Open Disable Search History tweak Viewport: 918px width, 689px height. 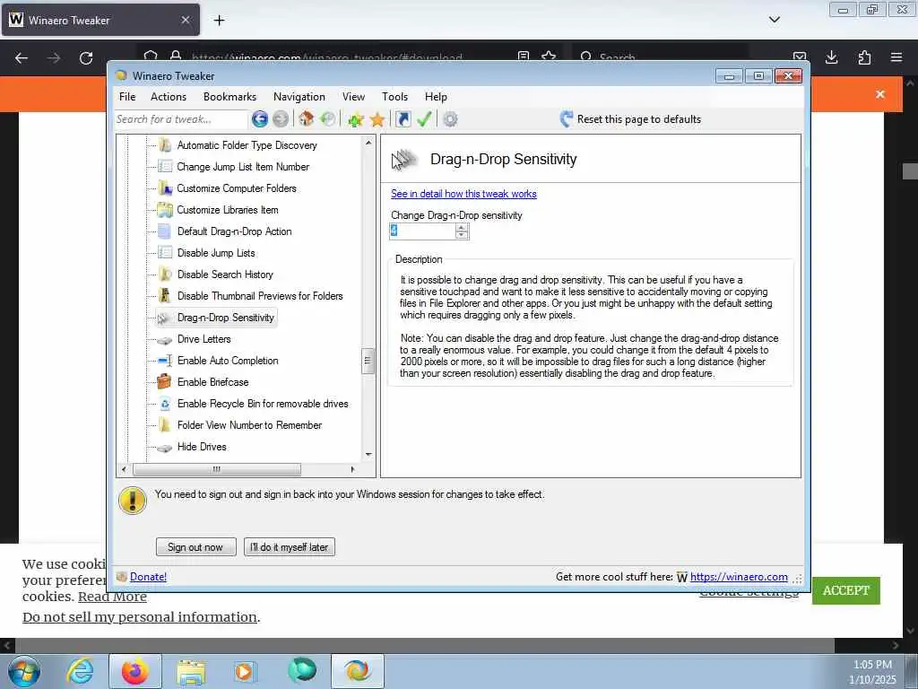225,275
